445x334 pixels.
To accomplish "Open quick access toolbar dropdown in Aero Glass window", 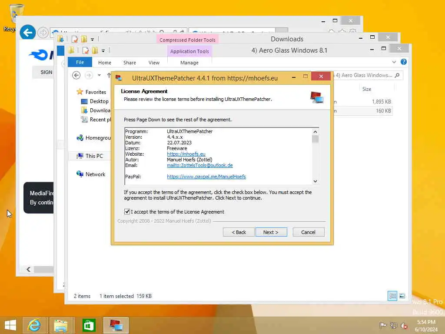I will tap(103, 51).
